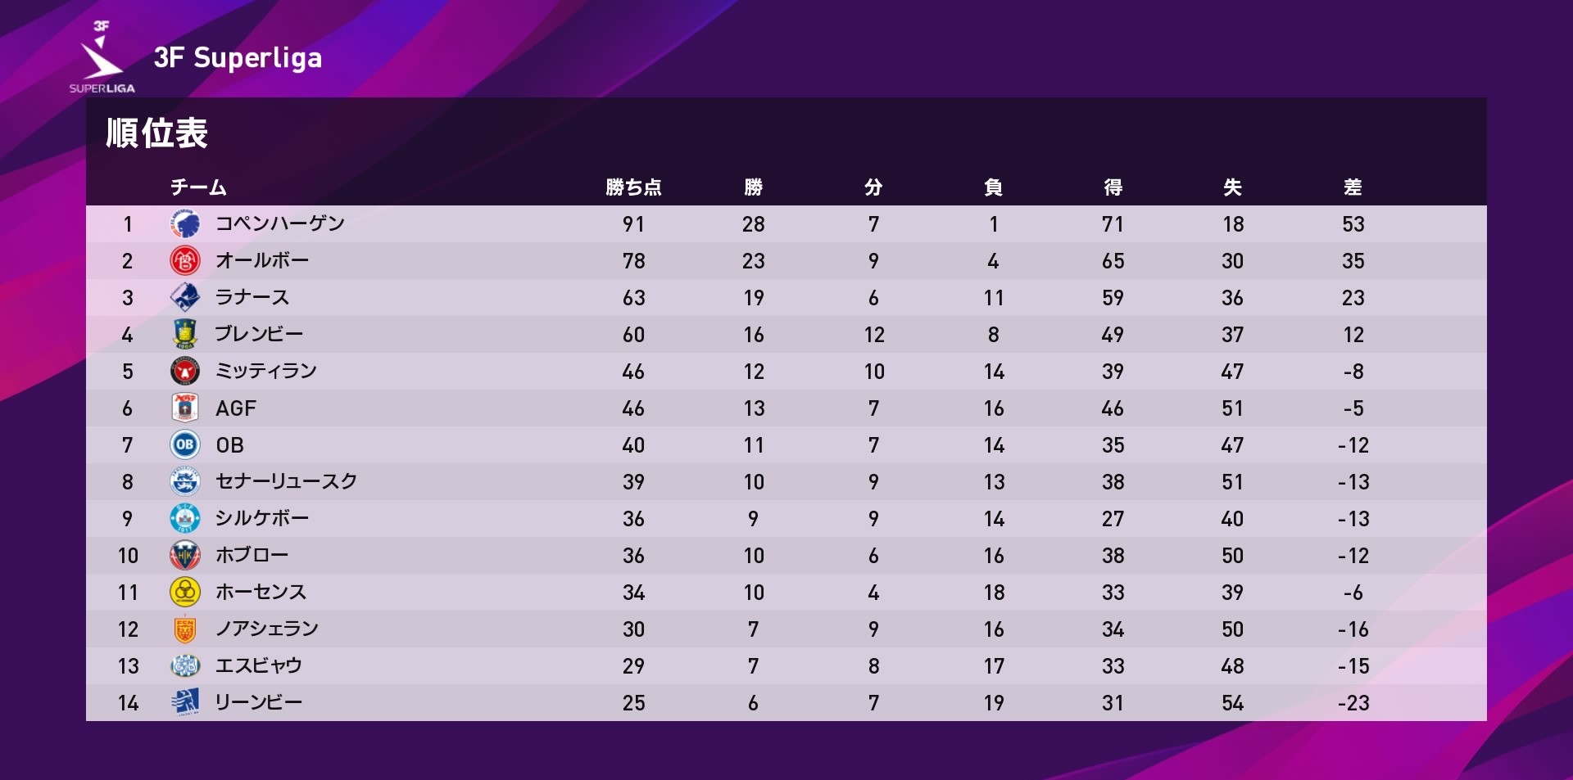Select the コペンハーゲン club crest
Viewport: 1573px width, 780px height.
pyautogui.click(x=185, y=223)
